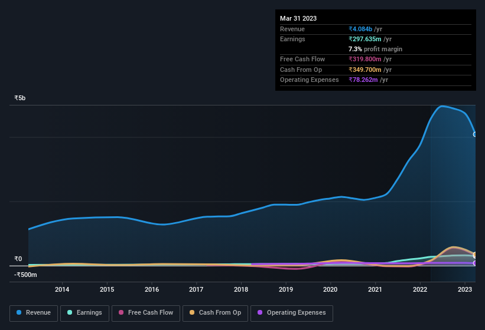
Task: Click the Mar 31 2023 tooltip date
Action: pyautogui.click(x=298, y=18)
